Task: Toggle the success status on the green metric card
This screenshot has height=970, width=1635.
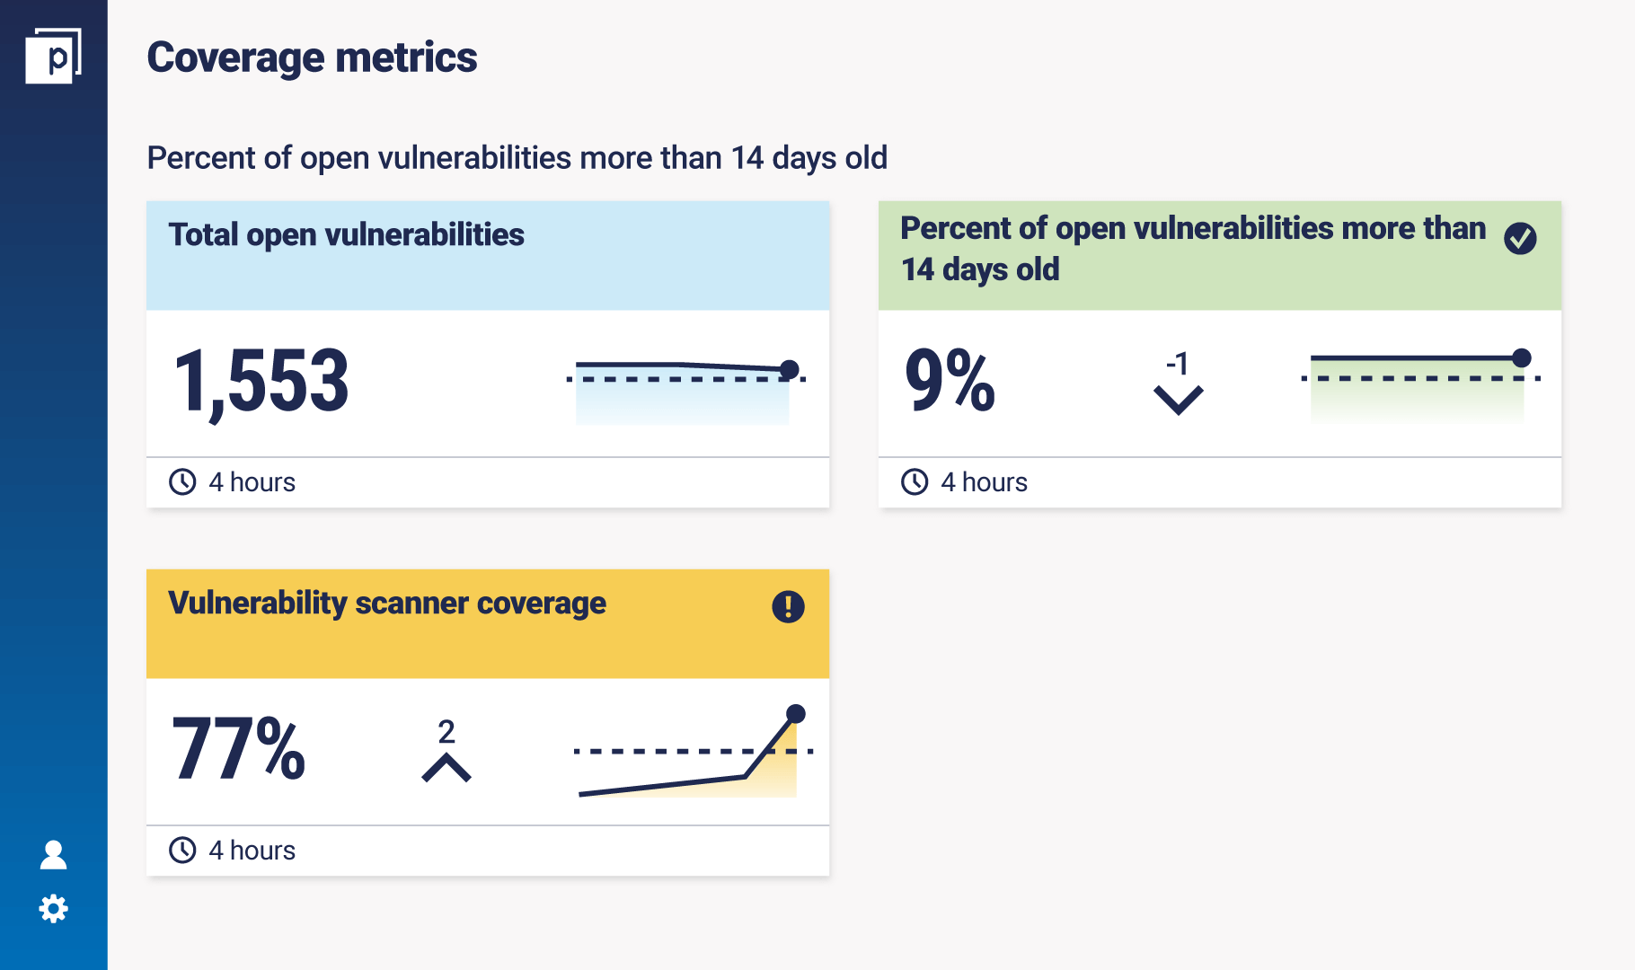Action: pyautogui.click(x=1520, y=239)
